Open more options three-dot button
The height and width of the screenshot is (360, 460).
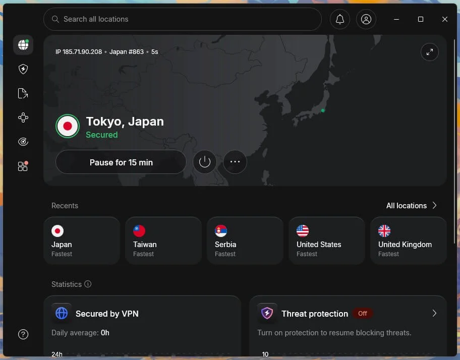coord(235,162)
